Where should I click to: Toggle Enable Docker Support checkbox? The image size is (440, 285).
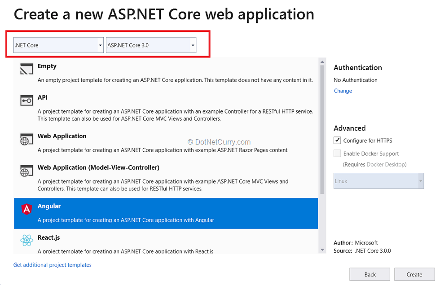(x=337, y=153)
